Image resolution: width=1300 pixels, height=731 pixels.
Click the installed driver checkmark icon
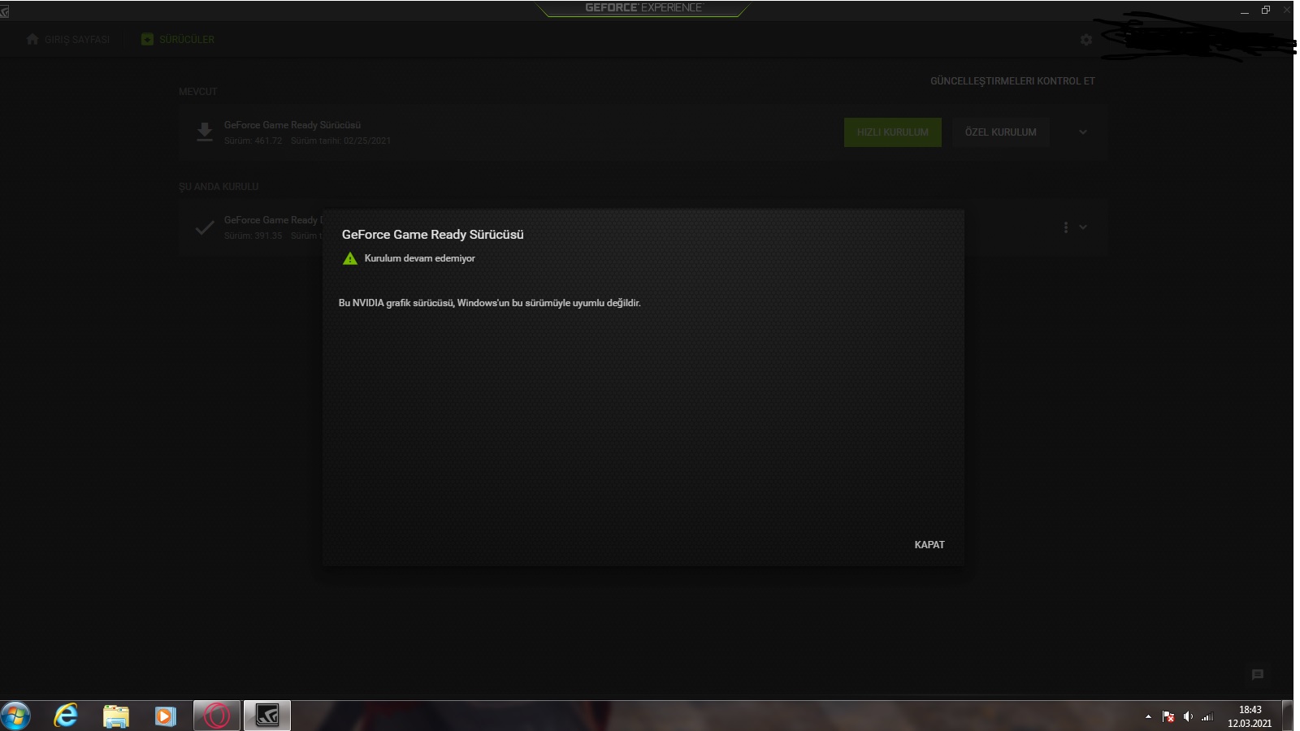pyautogui.click(x=205, y=227)
